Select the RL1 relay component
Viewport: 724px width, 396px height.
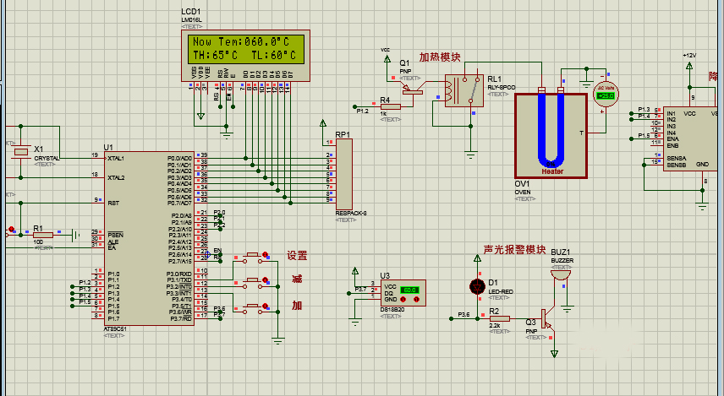[x=464, y=90]
